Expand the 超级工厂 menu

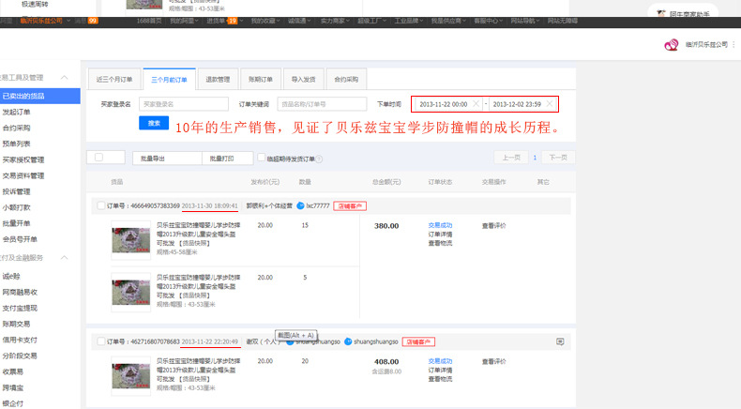(x=372, y=21)
